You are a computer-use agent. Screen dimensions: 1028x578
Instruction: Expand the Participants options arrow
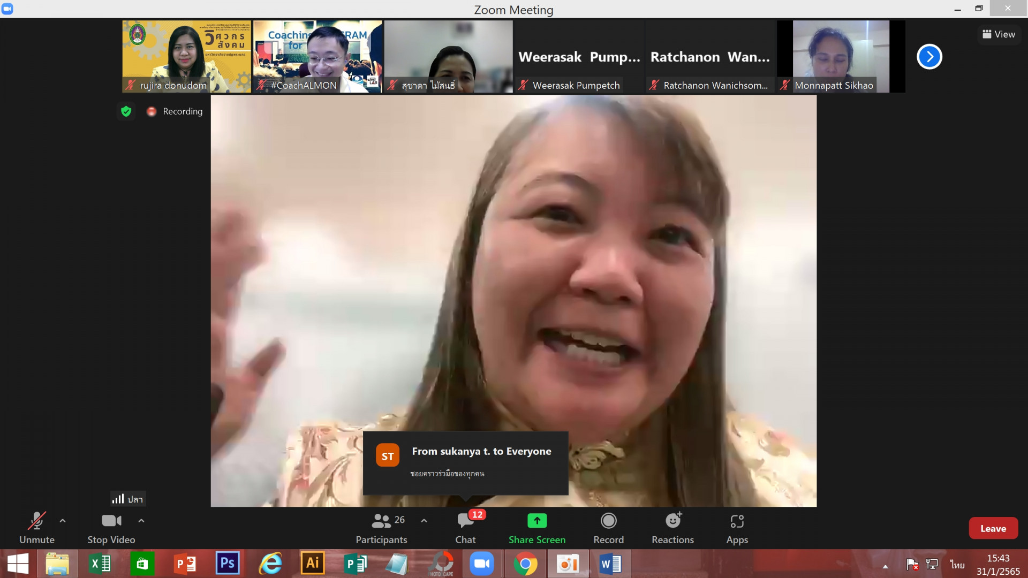pyautogui.click(x=424, y=520)
